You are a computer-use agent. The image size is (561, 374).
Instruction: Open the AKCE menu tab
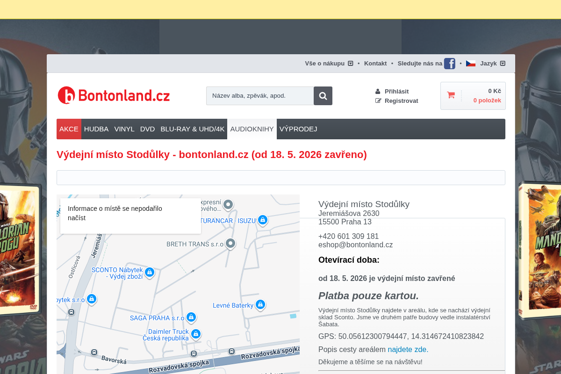pyautogui.click(x=69, y=129)
